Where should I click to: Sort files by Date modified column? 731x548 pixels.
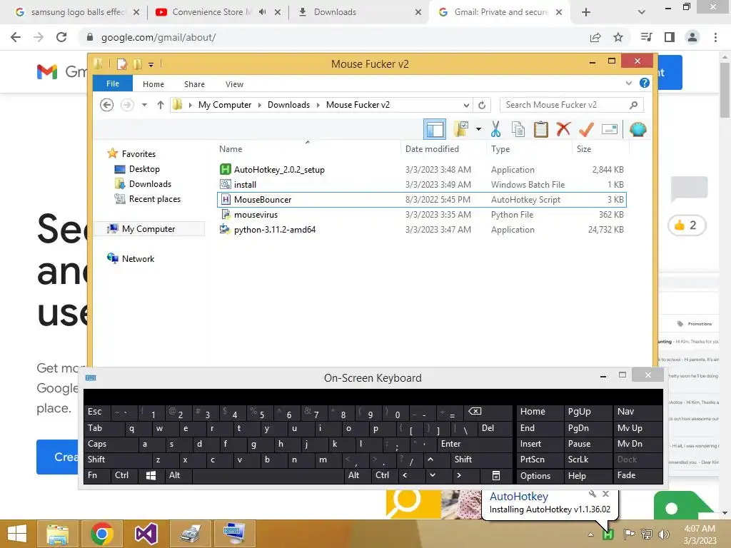(443, 148)
